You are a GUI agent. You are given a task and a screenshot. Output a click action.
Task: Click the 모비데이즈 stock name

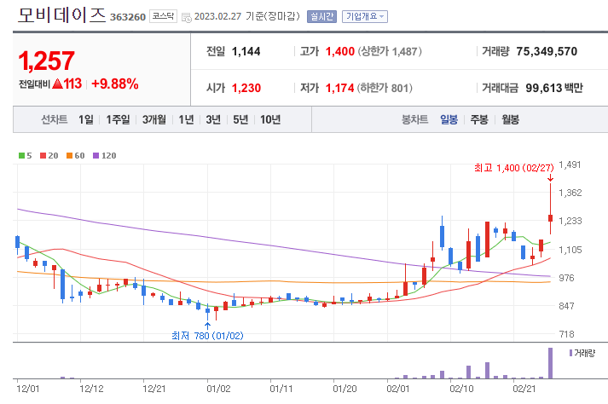[61, 14]
